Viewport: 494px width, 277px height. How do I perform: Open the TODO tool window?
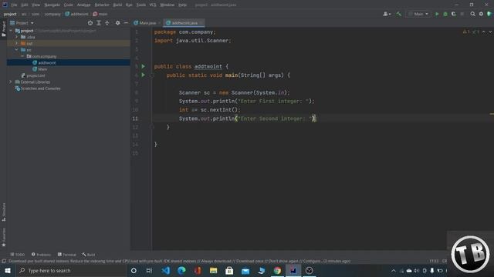coord(17,255)
